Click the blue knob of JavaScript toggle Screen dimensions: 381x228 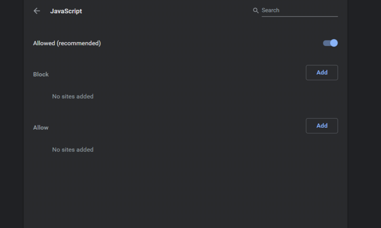click(334, 43)
